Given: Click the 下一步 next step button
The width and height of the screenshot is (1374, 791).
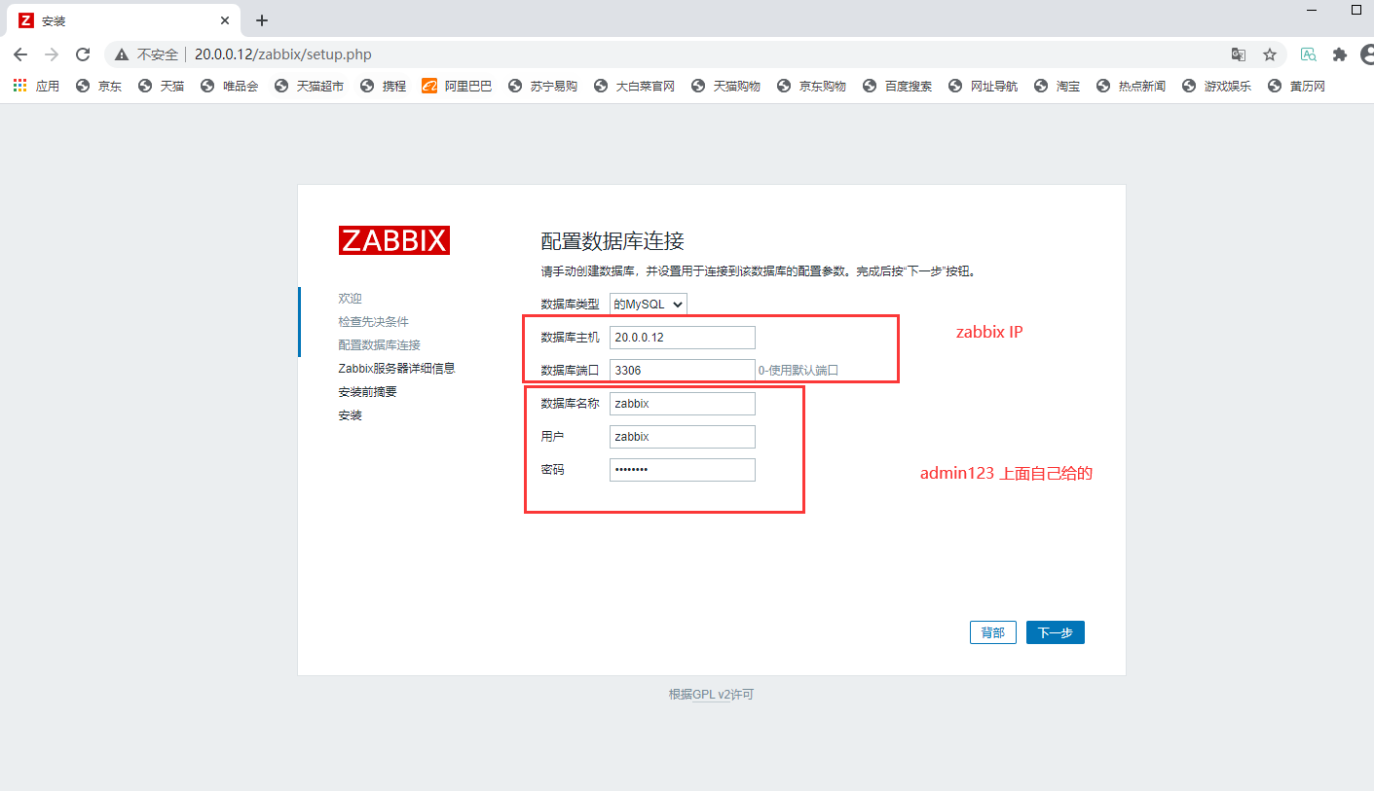Looking at the screenshot, I should [1056, 632].
